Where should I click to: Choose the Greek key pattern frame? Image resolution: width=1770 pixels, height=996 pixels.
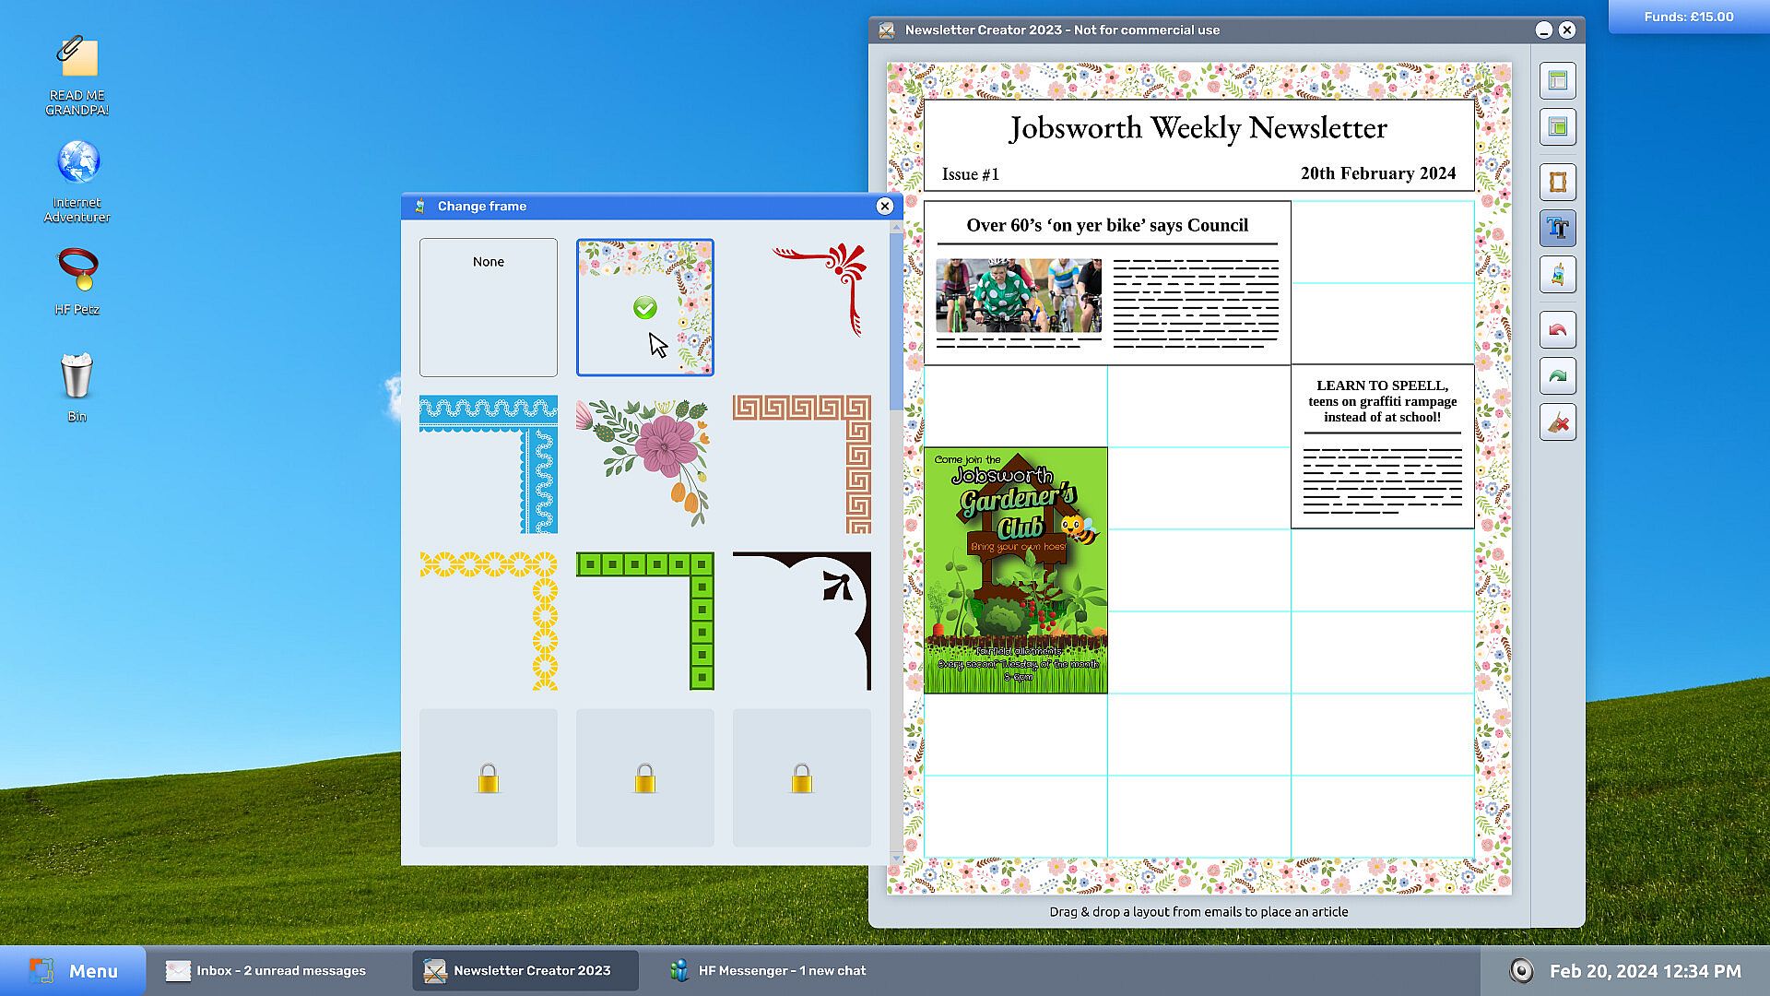801,464
